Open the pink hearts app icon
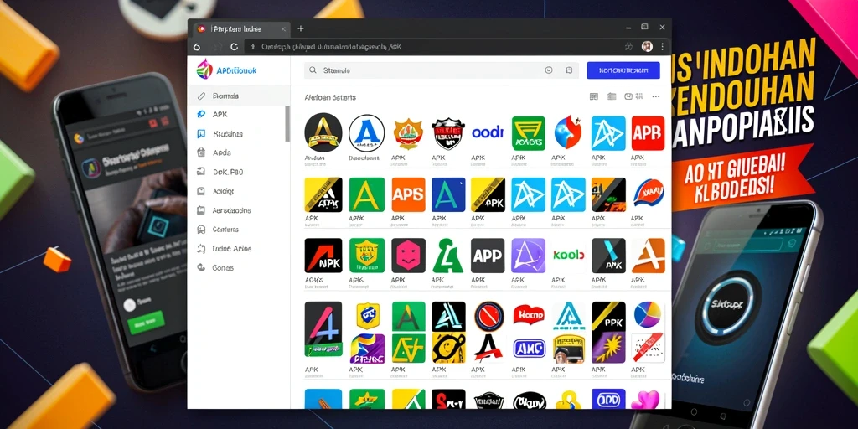Image resolution: width=858 pixels, height=429 pixels. click(648, 399)
